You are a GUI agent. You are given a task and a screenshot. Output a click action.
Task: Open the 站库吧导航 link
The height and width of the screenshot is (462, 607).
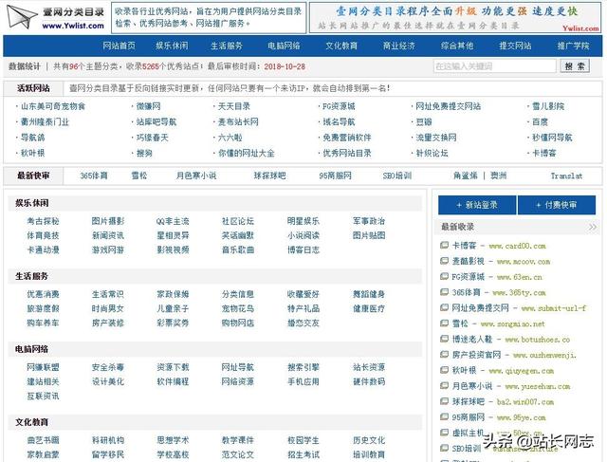pyautogui.click(x=156, y=122)
